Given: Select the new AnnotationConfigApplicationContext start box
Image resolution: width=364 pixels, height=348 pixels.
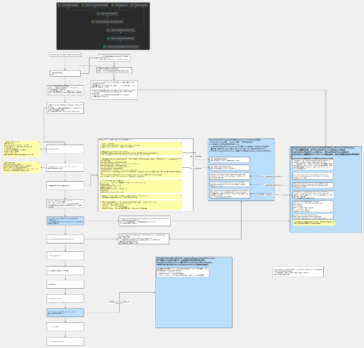Looking at the screenshot, I should click(x=65, y=55).
